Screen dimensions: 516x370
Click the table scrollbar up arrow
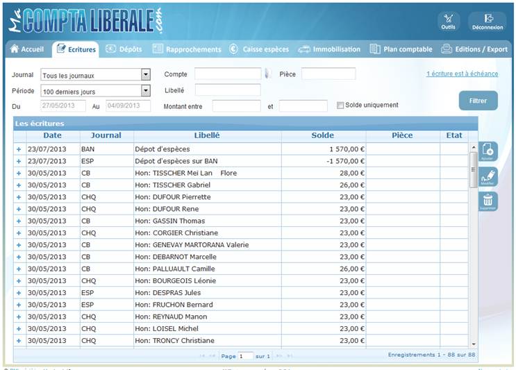(x=474, y=147)
